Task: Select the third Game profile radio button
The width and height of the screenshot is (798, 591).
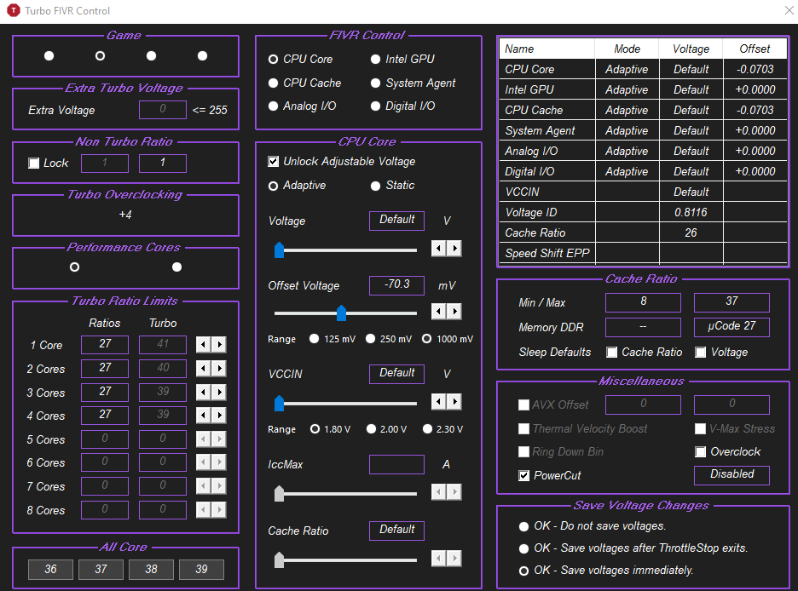Action: point(151,56)
